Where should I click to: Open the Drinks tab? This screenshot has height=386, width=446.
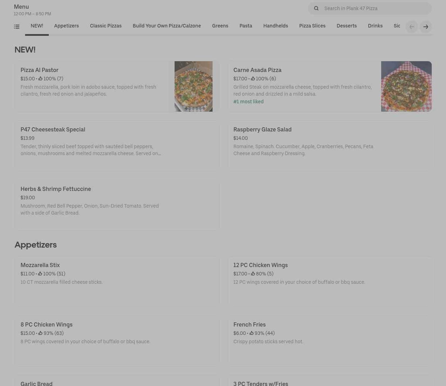pyautogui.click(x=375, y=26)
